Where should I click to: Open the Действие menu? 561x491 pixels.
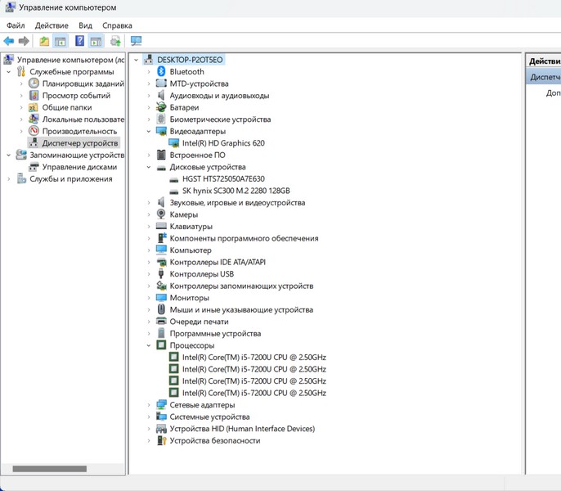[x=52, y=25]
